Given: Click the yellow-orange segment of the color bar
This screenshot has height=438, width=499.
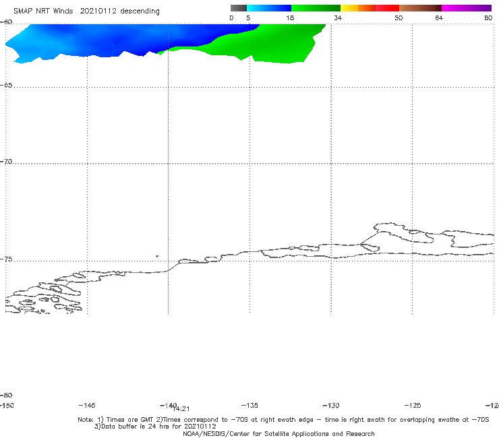Looking at the screenshot, I should coord(357,8).
